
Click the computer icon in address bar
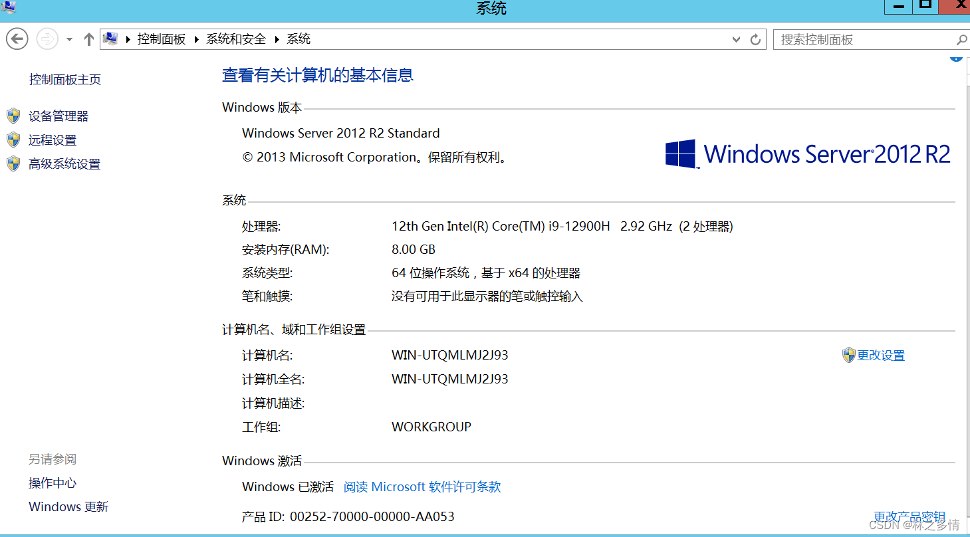click(110, 39)
